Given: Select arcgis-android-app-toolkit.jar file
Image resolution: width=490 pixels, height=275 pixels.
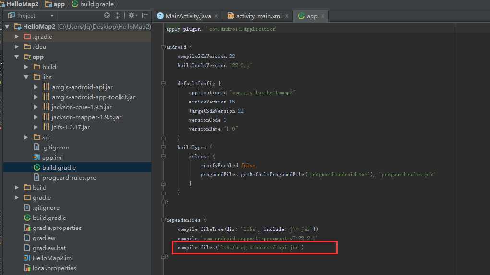Looking at the screenshot, I should 94,97.
